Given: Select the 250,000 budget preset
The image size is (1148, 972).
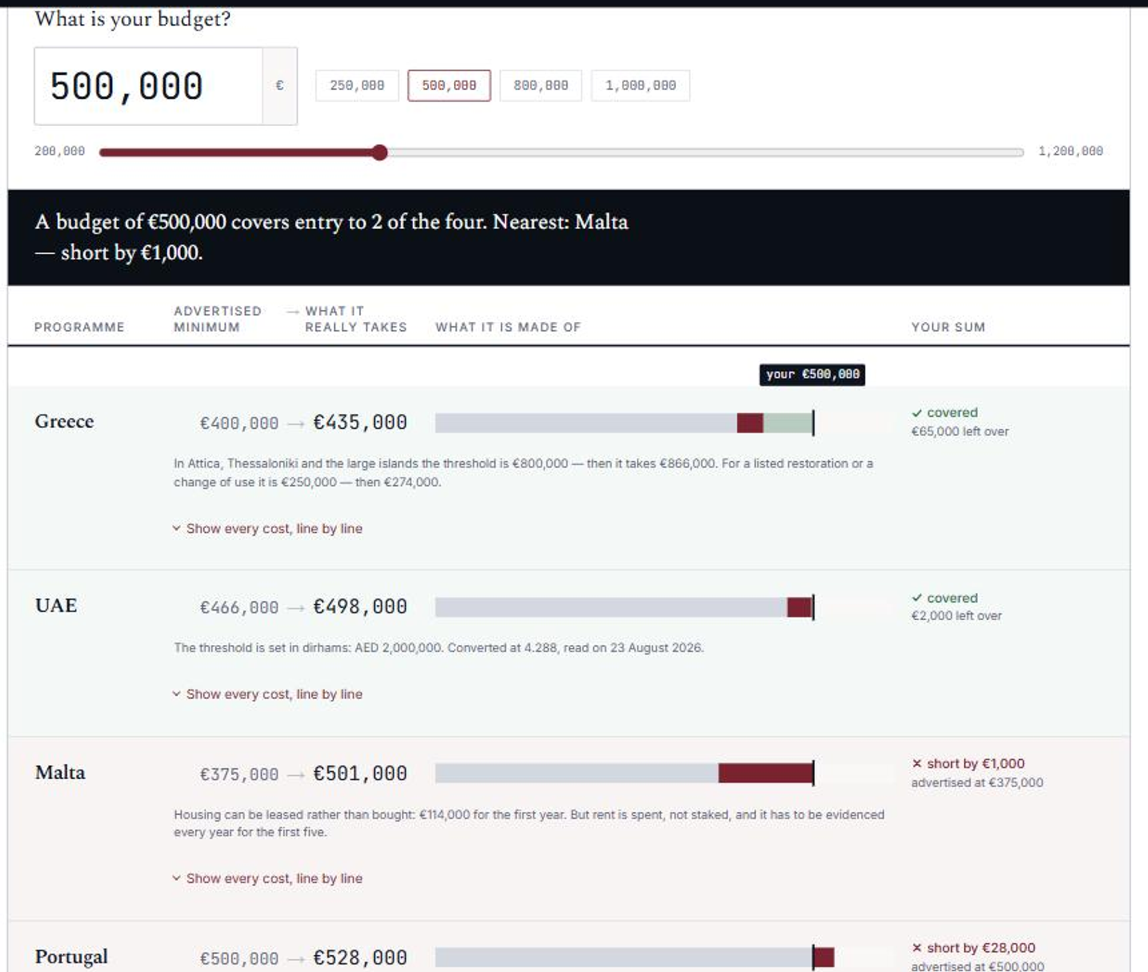Looking at the screenshot, I should coord(357,86).
